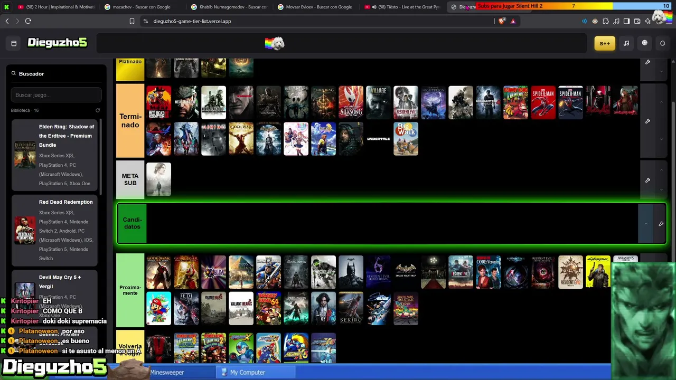This screenshot has width=676, height=380.
Task: Switch to the 'Movsar Evloev' search tab
Action: [x=317, y=7]
